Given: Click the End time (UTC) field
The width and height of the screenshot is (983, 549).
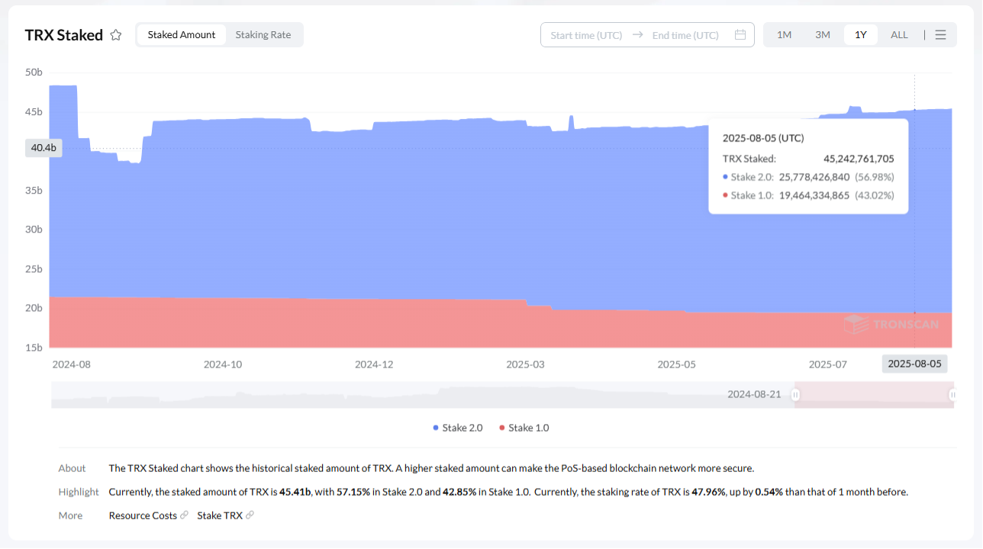Looking at the screenshot, I should coord(685,35).
